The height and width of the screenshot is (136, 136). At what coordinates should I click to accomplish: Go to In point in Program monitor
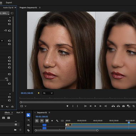point(85,106)
